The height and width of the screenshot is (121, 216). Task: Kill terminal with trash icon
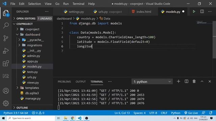(194, 81)
